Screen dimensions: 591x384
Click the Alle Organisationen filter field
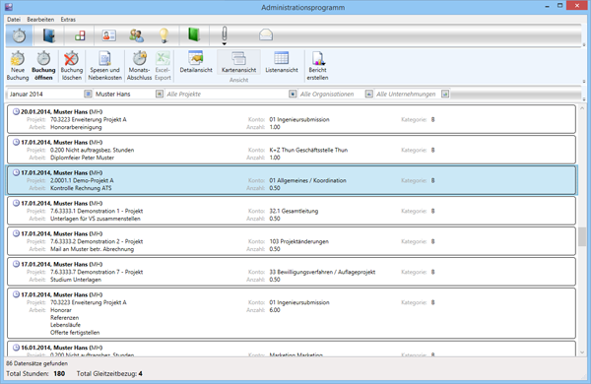click(x=331, y=94)
